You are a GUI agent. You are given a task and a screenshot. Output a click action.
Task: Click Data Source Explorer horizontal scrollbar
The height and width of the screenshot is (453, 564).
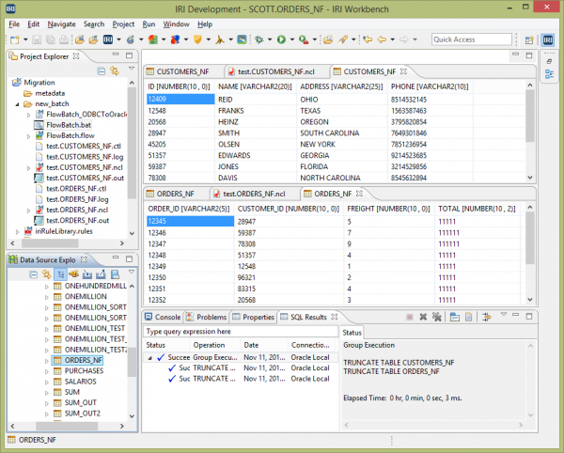point(67,426)
